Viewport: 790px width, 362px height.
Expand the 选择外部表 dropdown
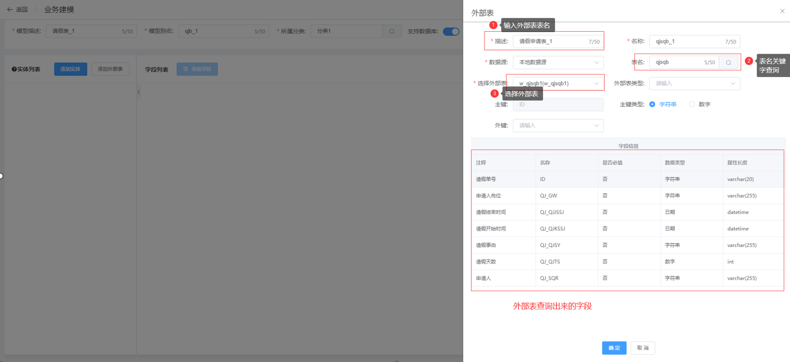point(558,83)
